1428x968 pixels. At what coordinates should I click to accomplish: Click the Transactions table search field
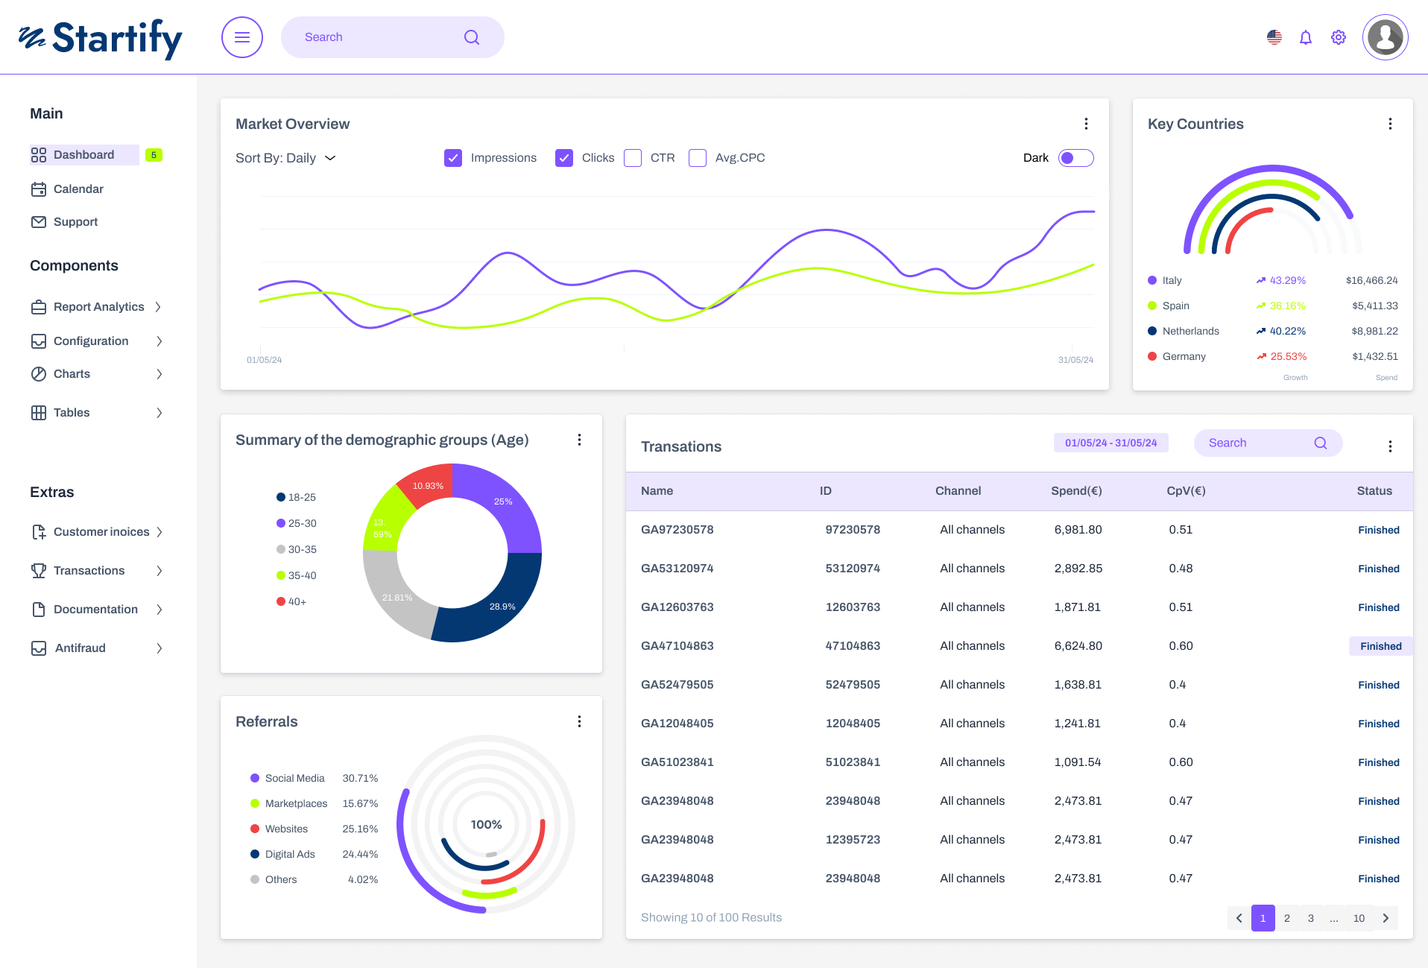(x=1260, y=443)
